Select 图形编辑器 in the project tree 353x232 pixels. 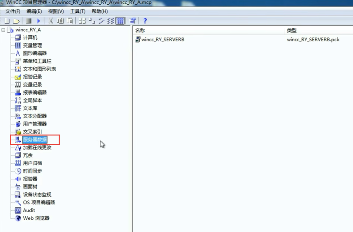tap(35, 53)
